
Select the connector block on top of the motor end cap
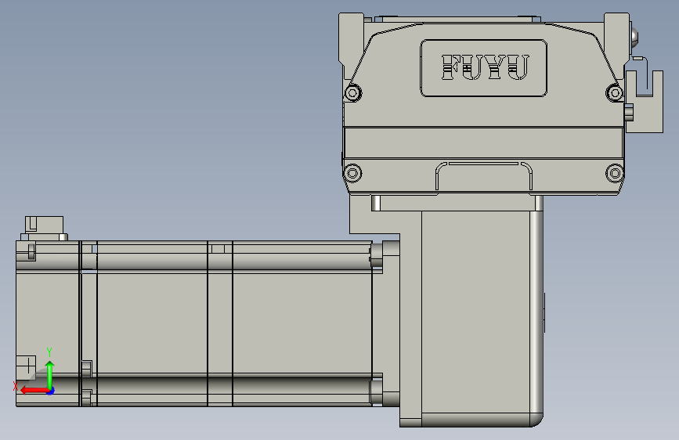(x=44, y=229)
